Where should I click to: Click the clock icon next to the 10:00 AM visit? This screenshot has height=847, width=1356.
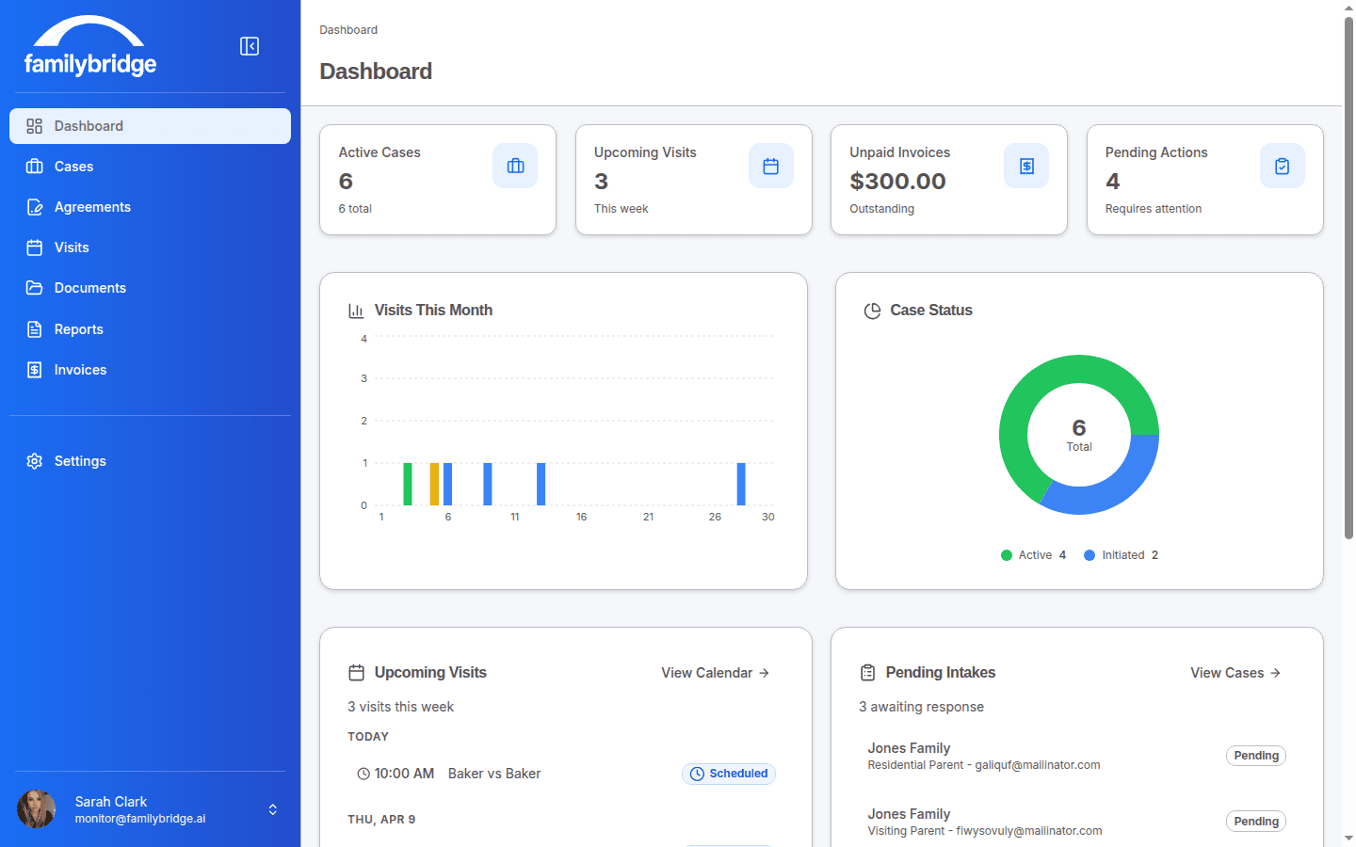pos(363,773)
